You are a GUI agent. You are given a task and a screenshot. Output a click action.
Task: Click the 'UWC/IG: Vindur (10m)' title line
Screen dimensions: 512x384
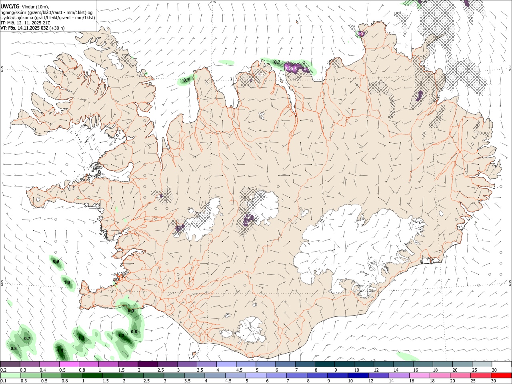click(24, 6)
